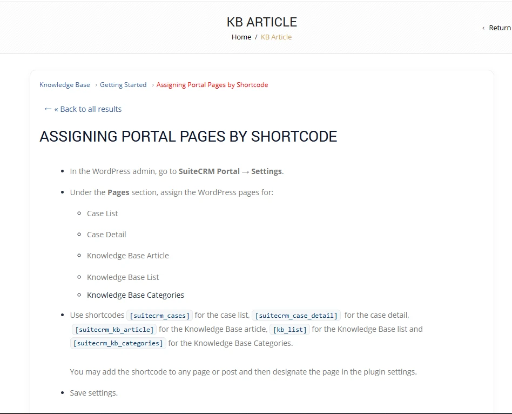512x414 pixels.
Task: Click the left arrow icon before Back to all results
Action: [48, 109]
